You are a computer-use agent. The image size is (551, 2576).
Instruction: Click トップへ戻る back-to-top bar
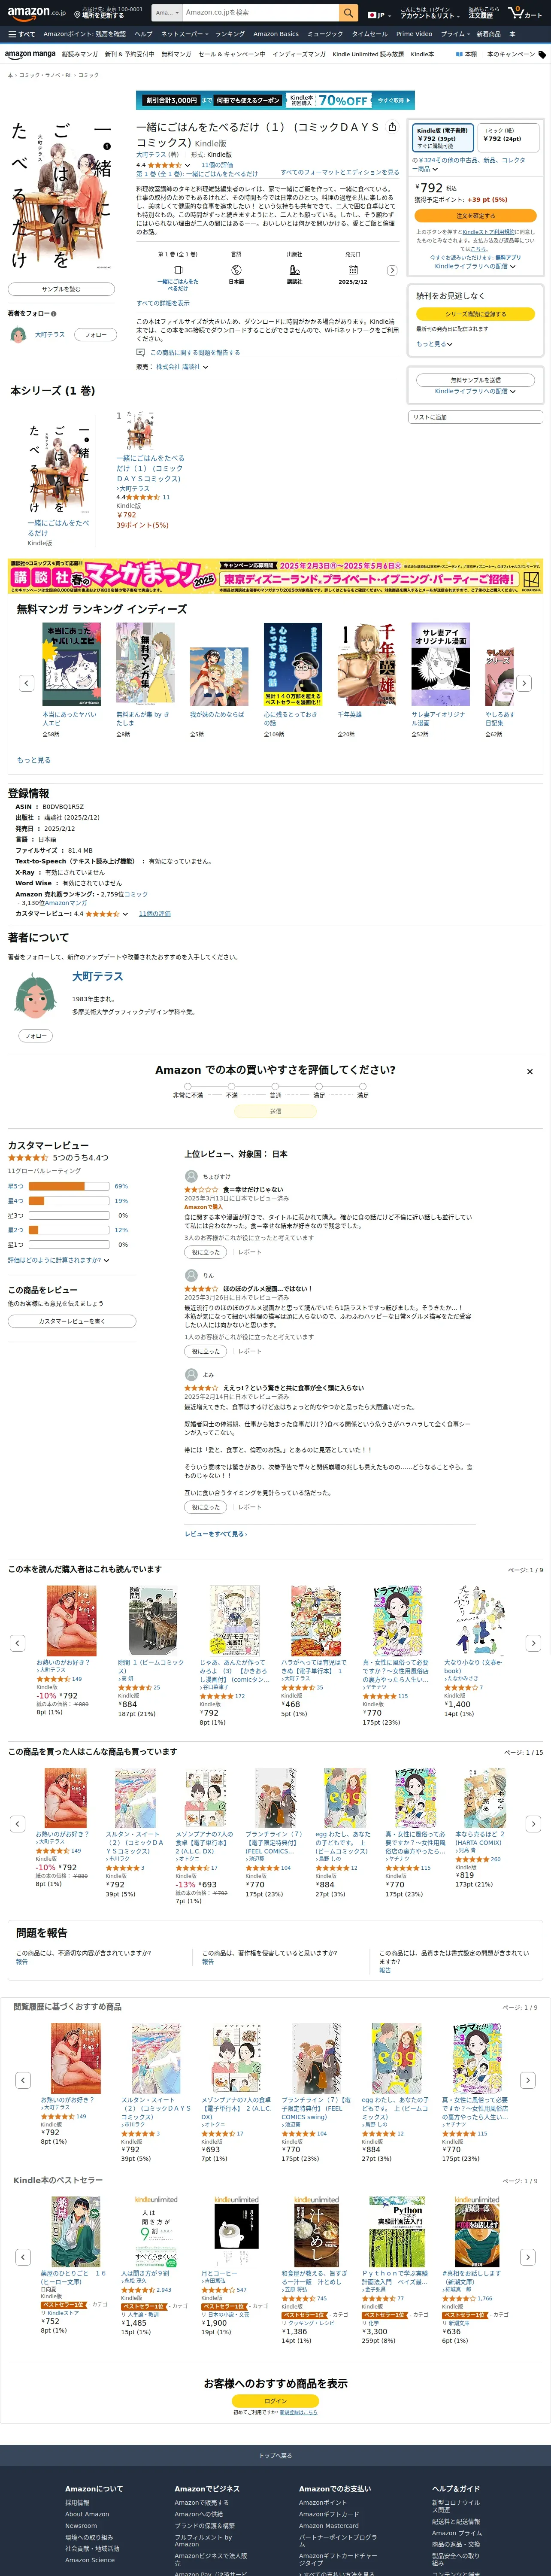click(x=275, y=2455)
